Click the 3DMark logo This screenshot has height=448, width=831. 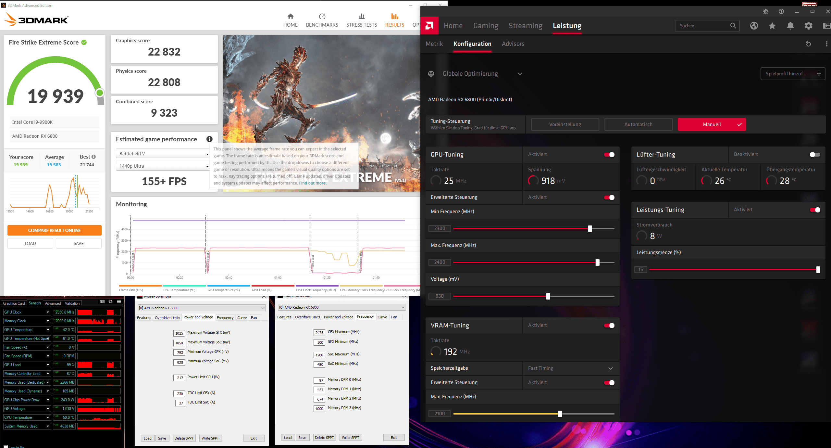(x=36, y=19)
